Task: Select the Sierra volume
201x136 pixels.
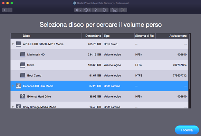Action: [x=100, y=65]
